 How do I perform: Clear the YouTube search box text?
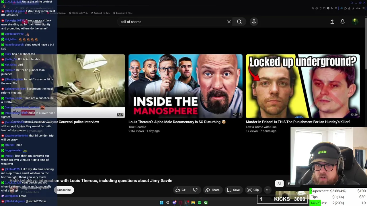click(x=229, y=22)
